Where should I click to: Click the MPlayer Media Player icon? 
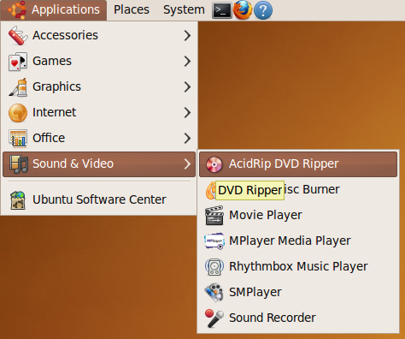(214, 241)
